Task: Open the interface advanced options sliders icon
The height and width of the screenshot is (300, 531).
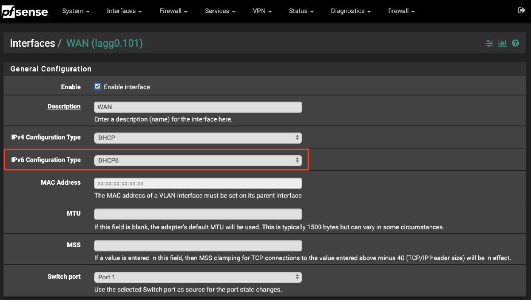Action: [x=489, y=43]
